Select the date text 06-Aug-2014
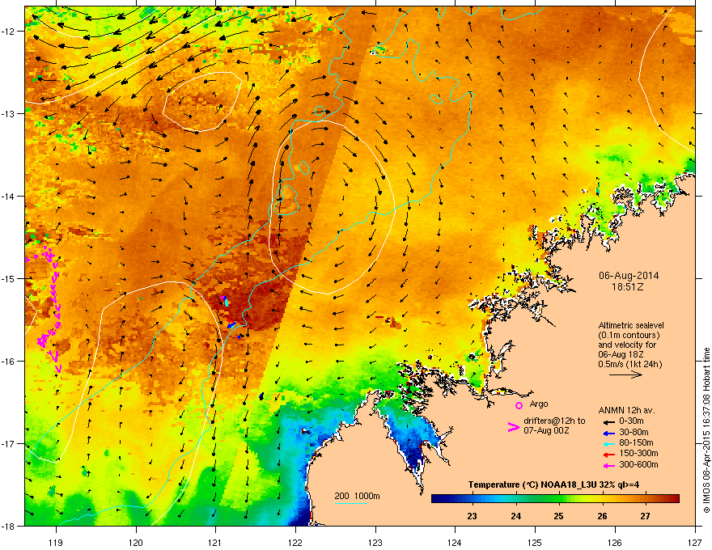 coord(629,276)
